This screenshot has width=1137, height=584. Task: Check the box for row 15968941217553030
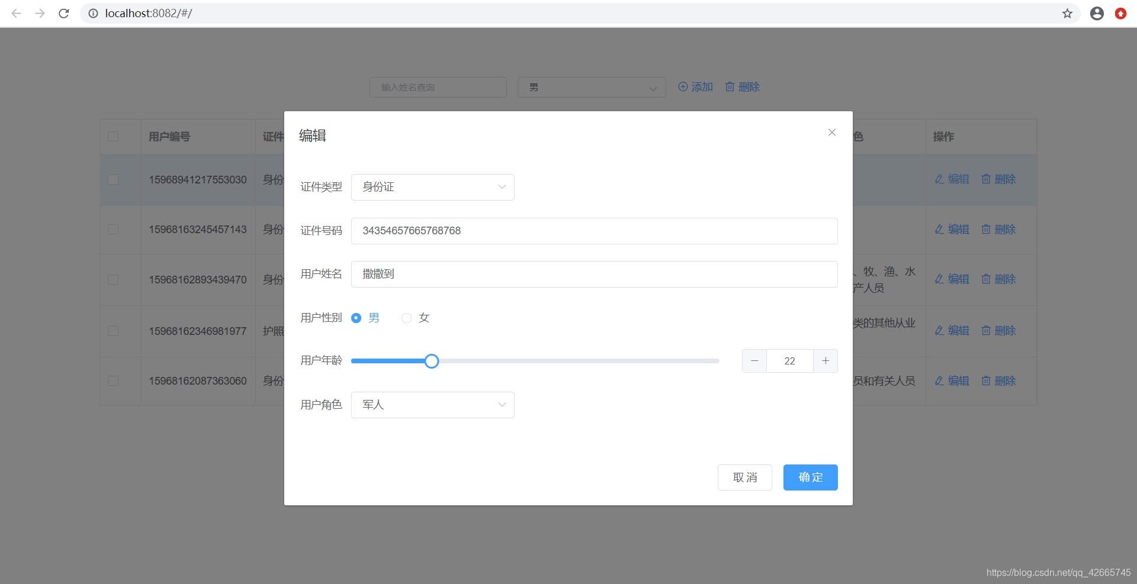(113, 179)
